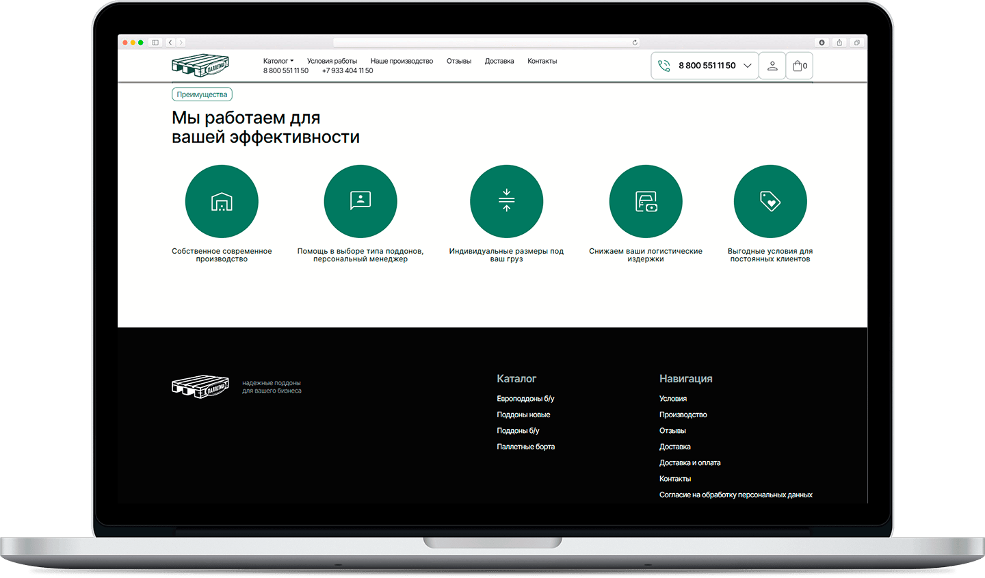This screenshot has height=578, width=985.
Task: Click the browser reload icon
Action: tap(635, 42)
